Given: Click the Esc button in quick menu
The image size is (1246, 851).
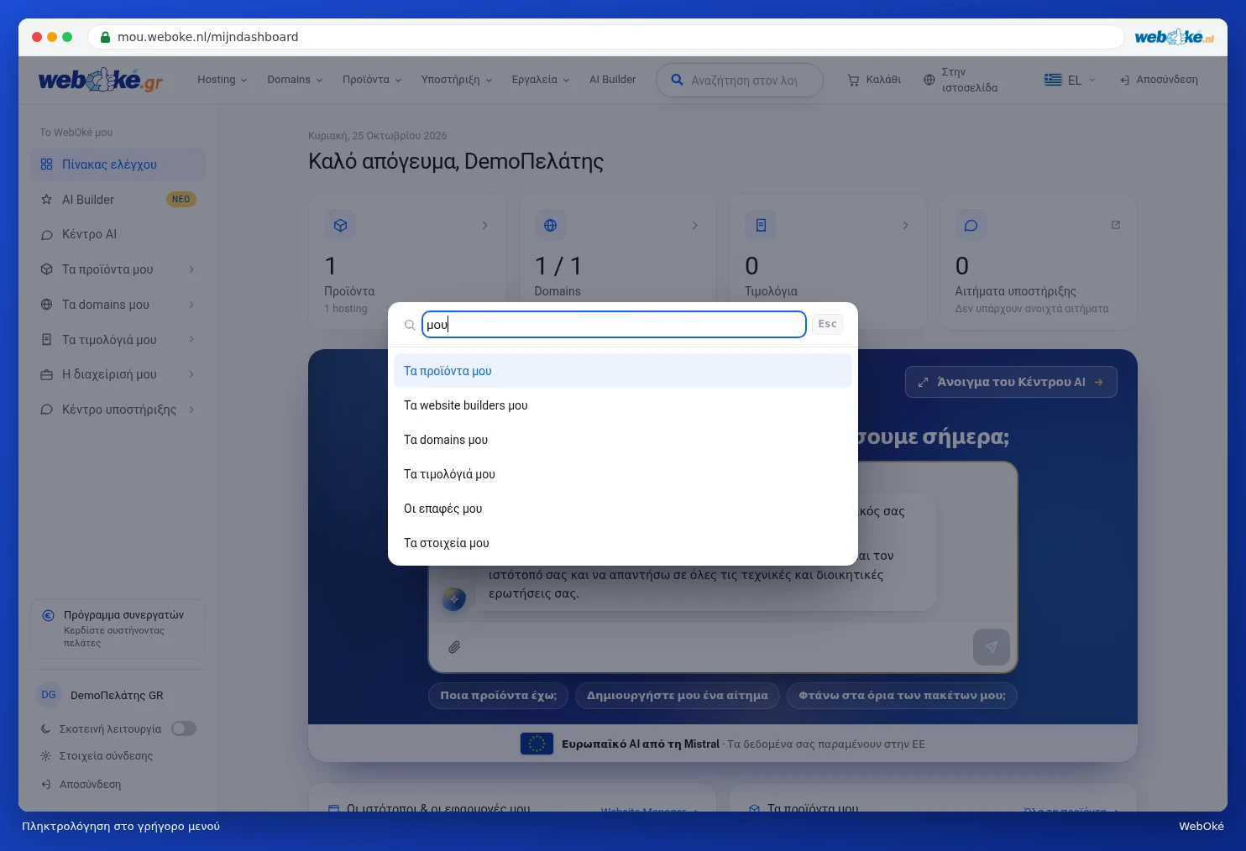Looking at the screenshot, I should pos(827,324).
